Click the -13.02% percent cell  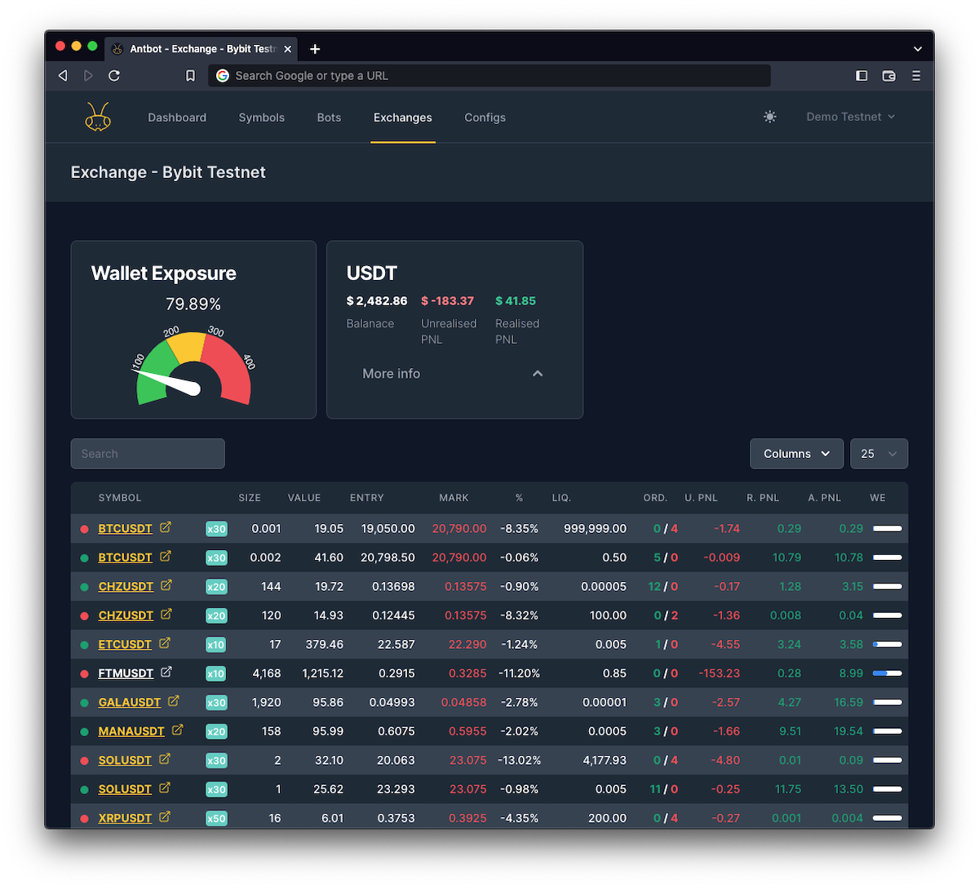coord(520,760)
